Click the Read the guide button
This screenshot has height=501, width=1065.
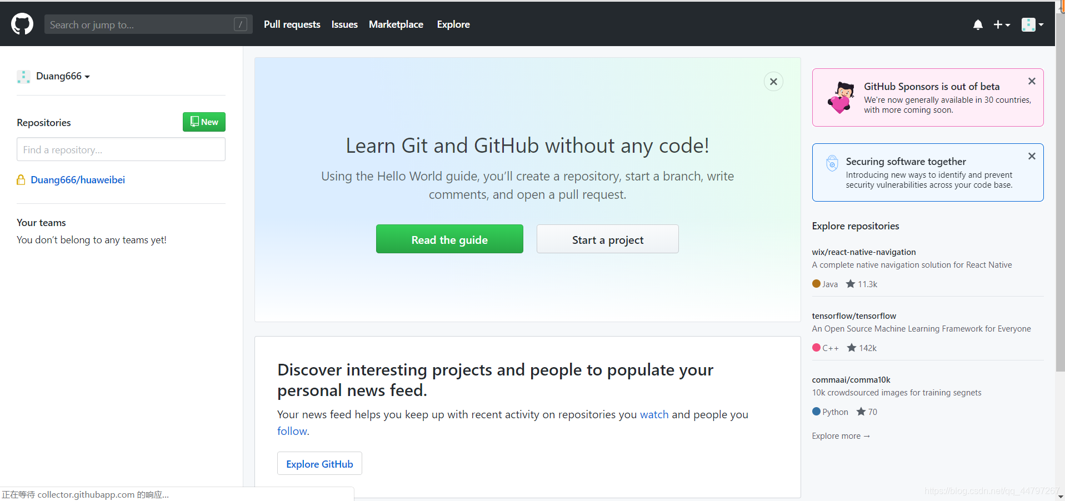pos(449,239)
